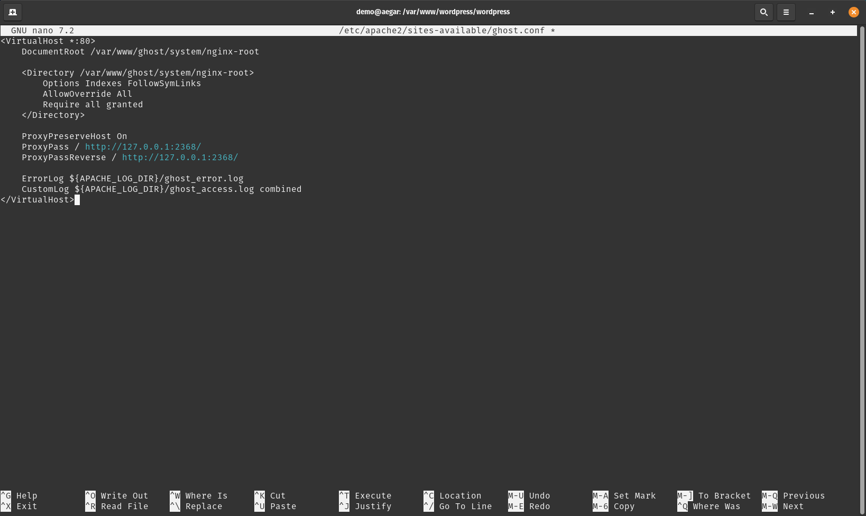The image size is (866, 516).
Task: Click the Undo shortcut label
Action: pos(539,495)
